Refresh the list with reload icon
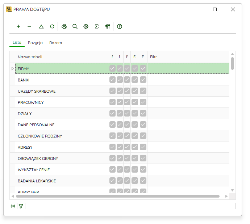This screenshot has height=224, width=250. (x=52, y=26)
